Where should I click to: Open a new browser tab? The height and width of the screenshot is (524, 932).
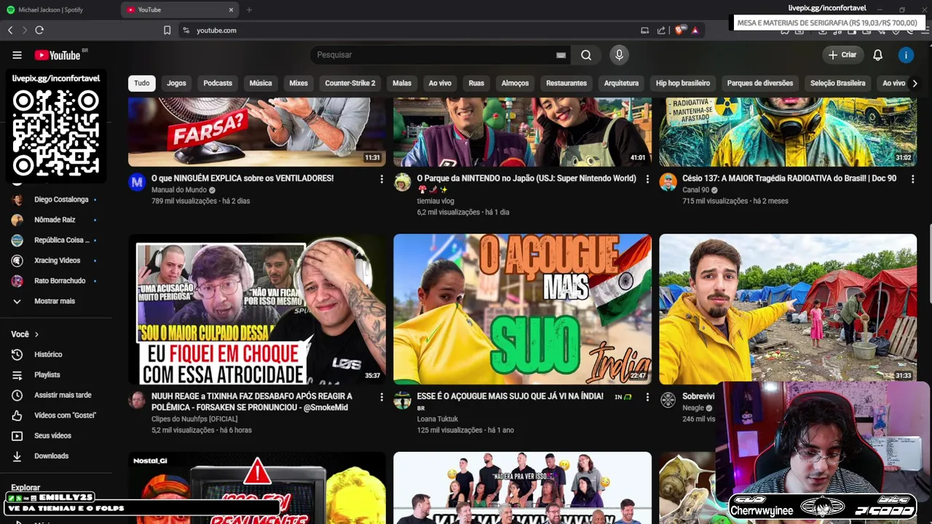coord(249,9)
